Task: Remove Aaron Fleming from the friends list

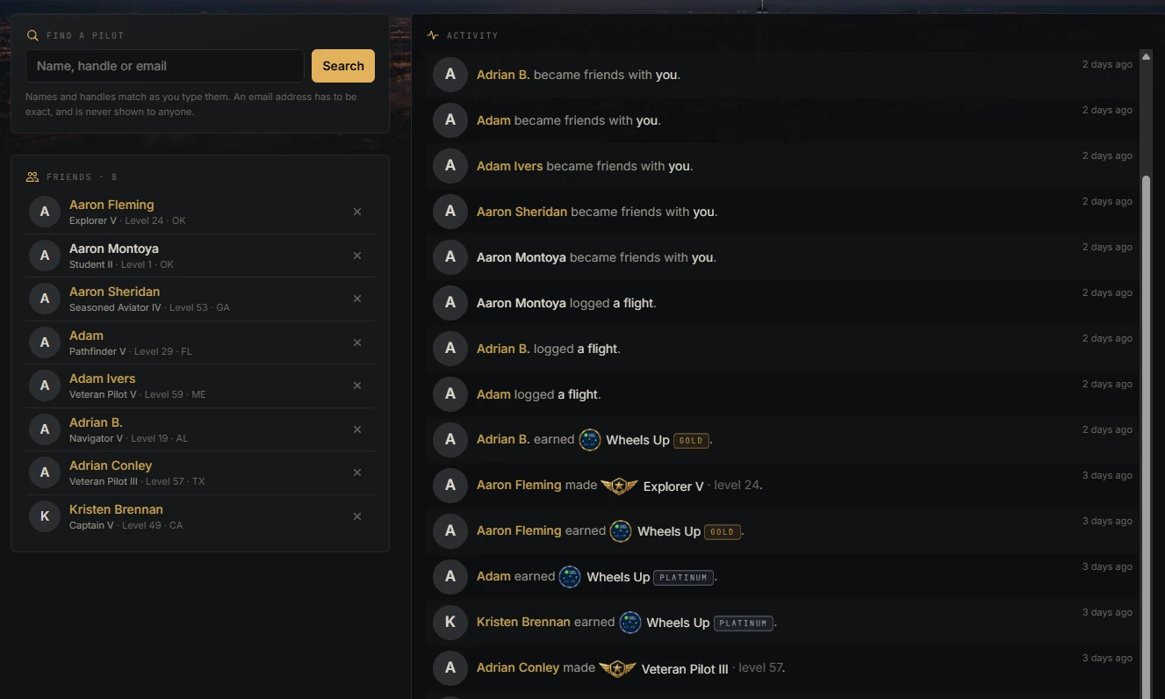Action: [x=357, y=212]
